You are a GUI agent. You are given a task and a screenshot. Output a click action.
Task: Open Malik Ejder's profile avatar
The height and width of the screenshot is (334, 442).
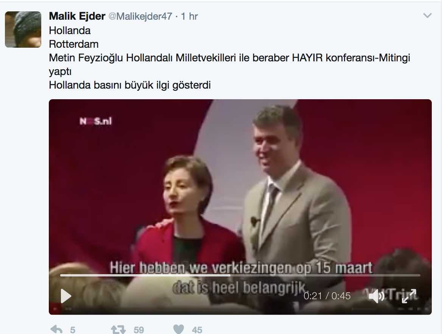click(23, 29)
